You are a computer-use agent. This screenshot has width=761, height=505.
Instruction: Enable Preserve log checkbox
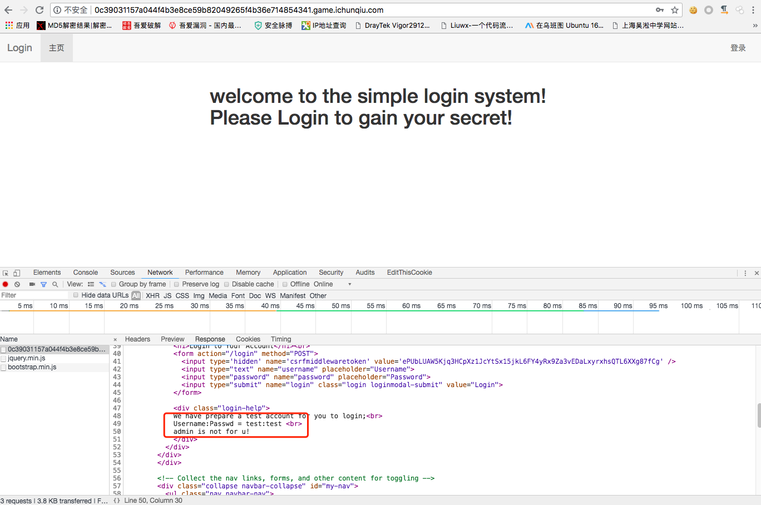(177, 284)
